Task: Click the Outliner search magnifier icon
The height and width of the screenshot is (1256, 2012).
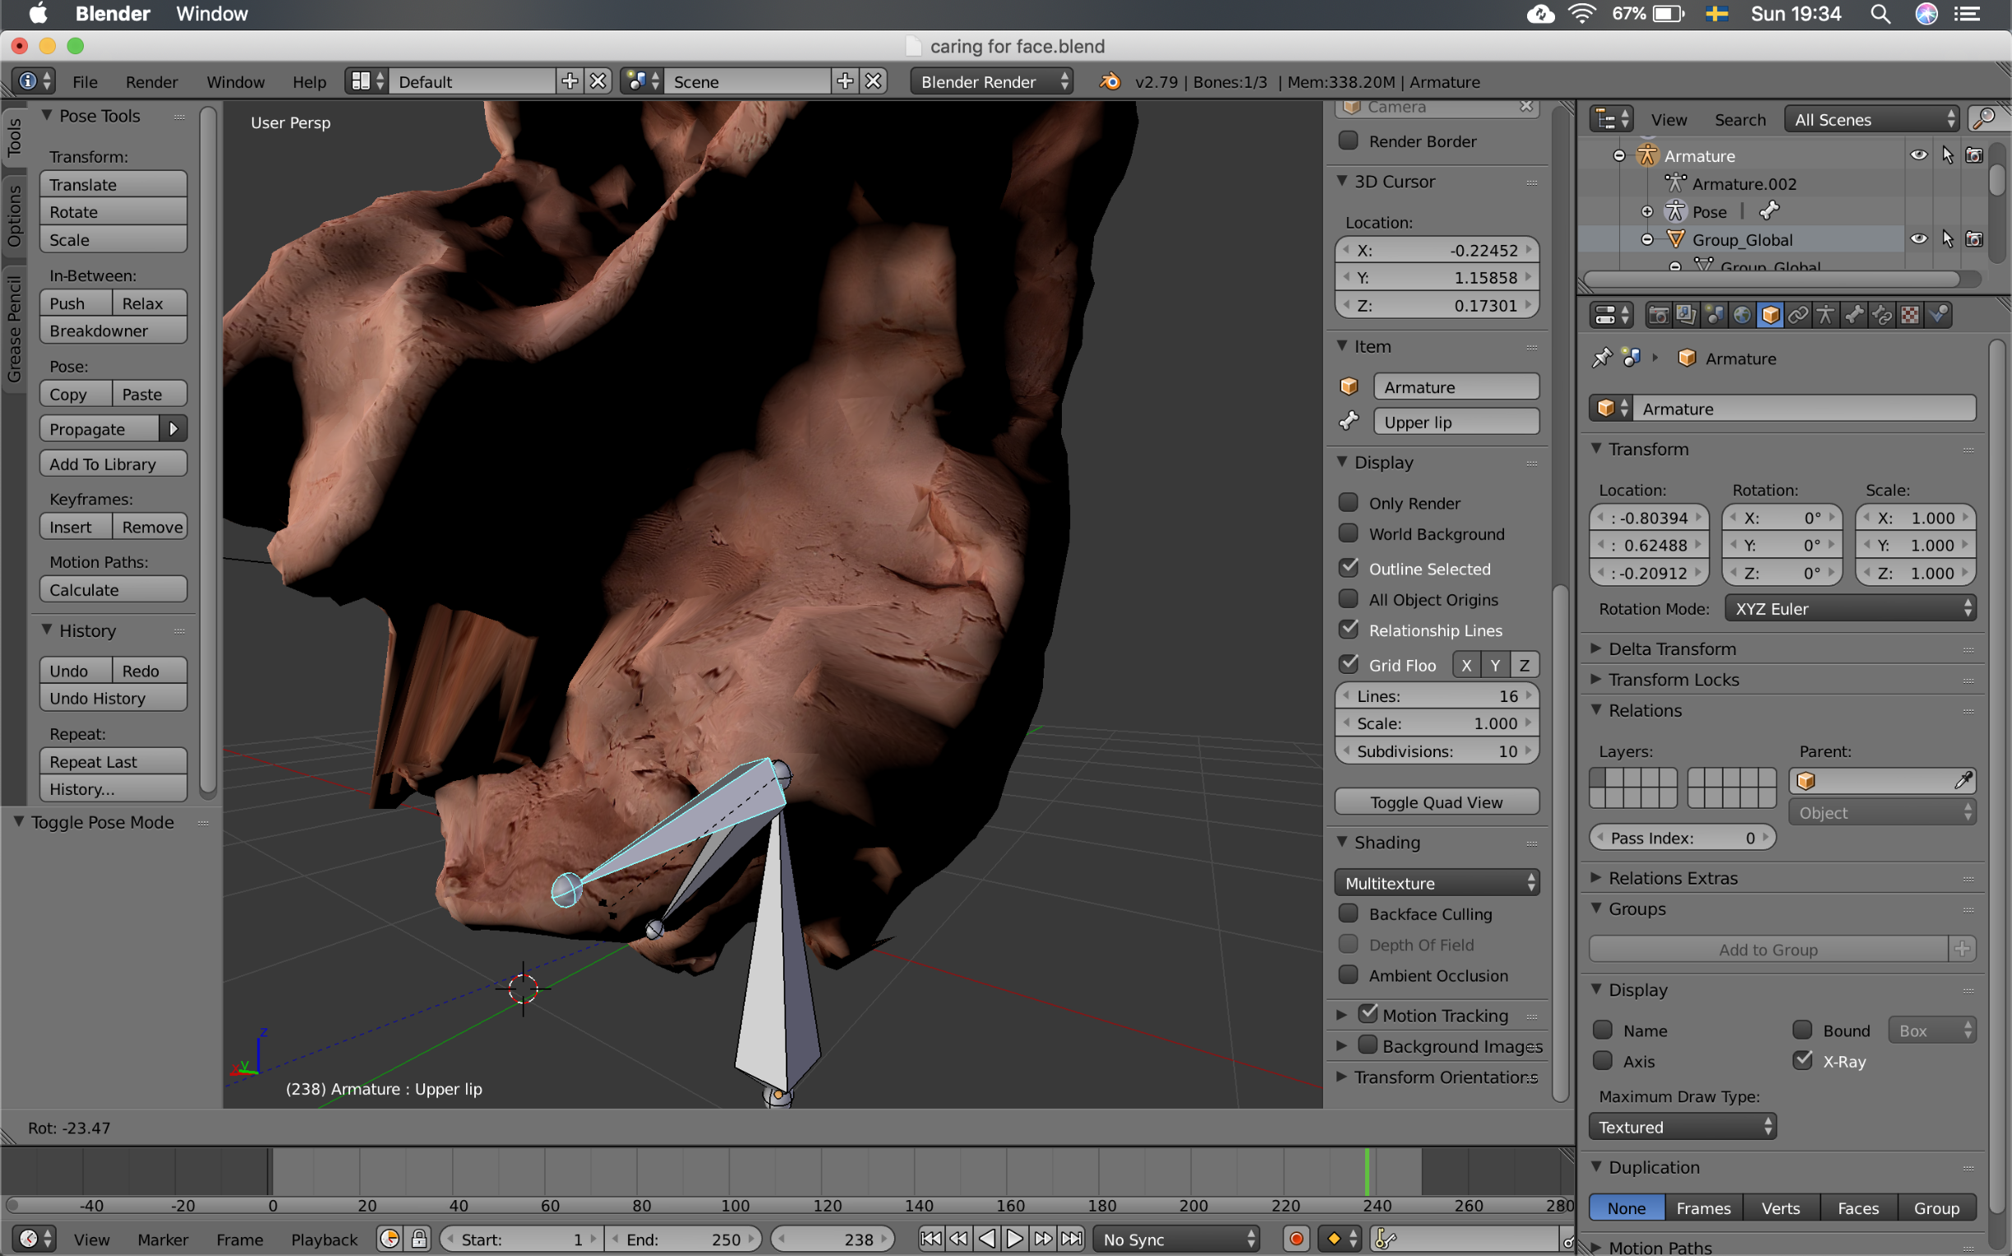Action: click(1985, 120)
